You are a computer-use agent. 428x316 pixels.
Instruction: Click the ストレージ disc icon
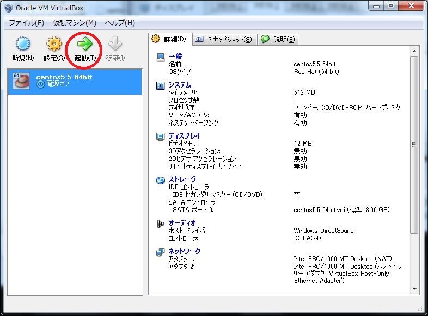[x=161, y=180]
